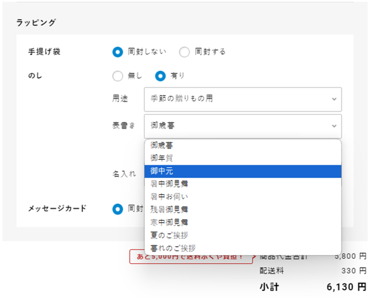373x307 pixels.
Task: Select 残暑御見舞 option
Action: tap(243, 210)
